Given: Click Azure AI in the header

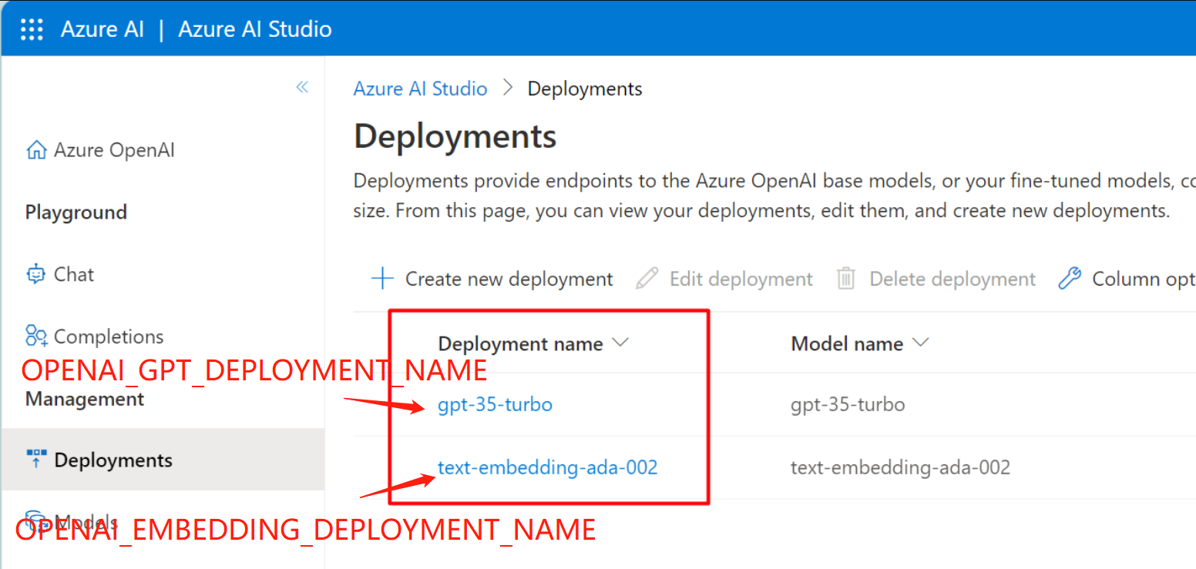Looking at the screenshot, I should pos(102,29).
